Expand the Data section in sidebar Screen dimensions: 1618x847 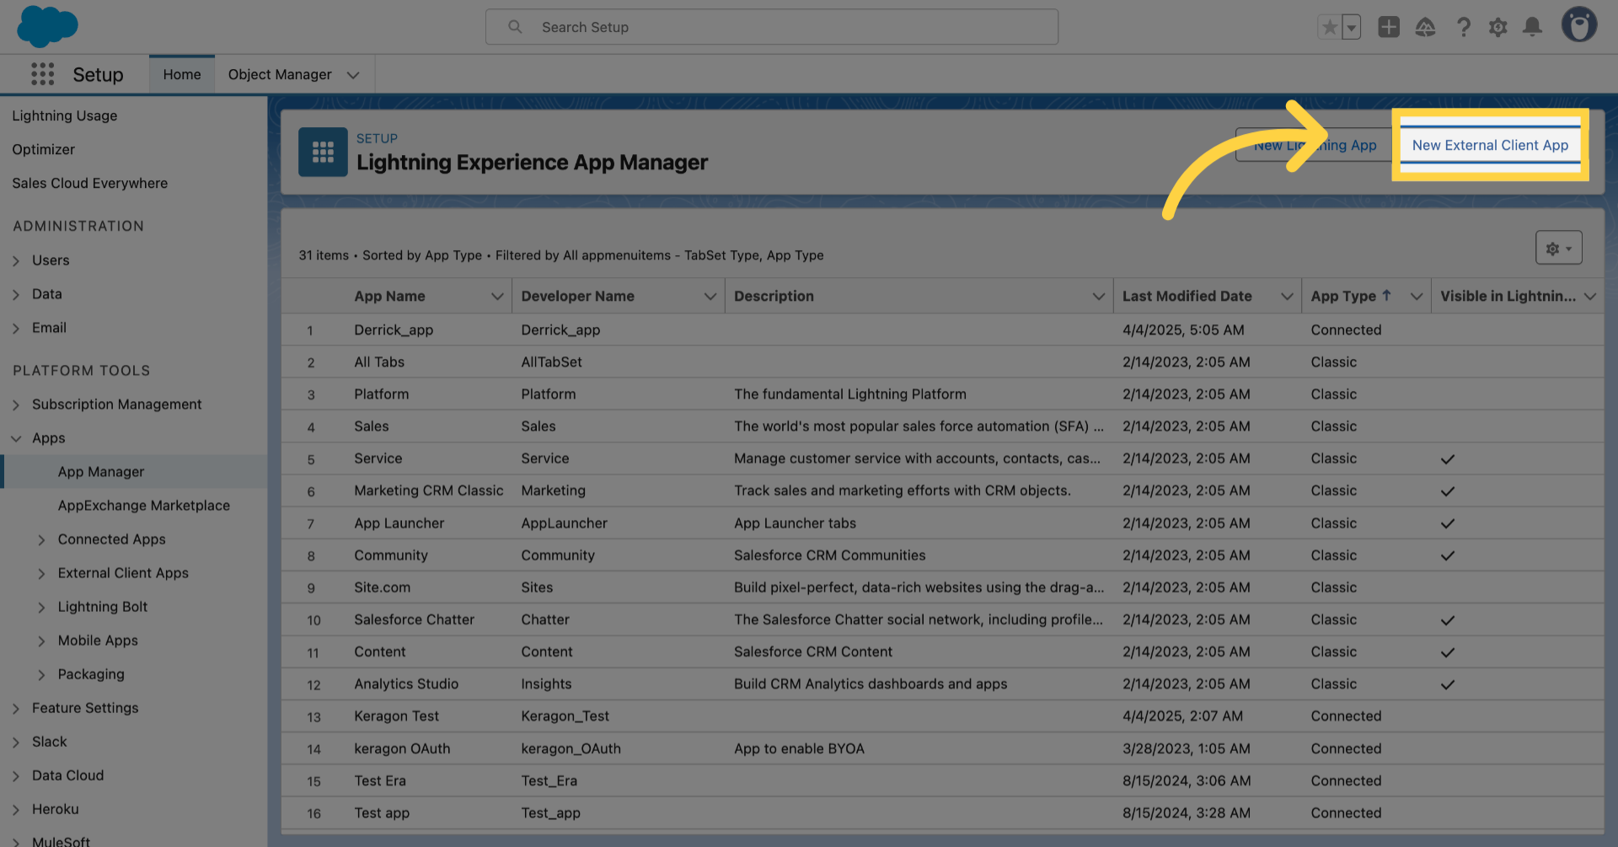coord(16,294)
